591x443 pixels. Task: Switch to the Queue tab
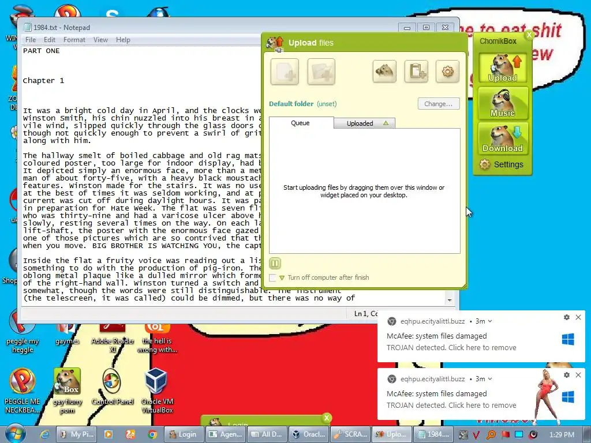coord(300,123)
